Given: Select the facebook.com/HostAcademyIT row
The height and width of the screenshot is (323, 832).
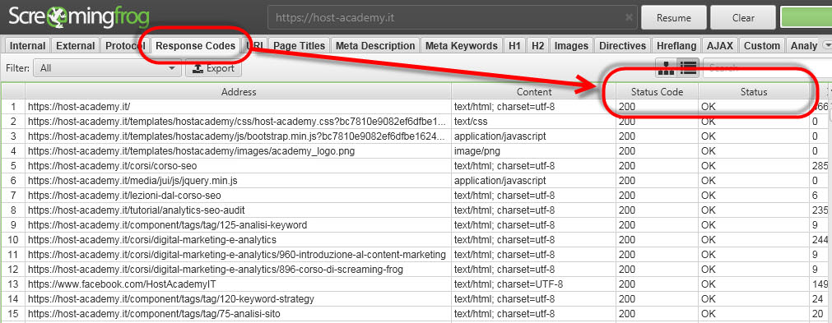Looking at the screenshot, I should [x=239, y=284].
